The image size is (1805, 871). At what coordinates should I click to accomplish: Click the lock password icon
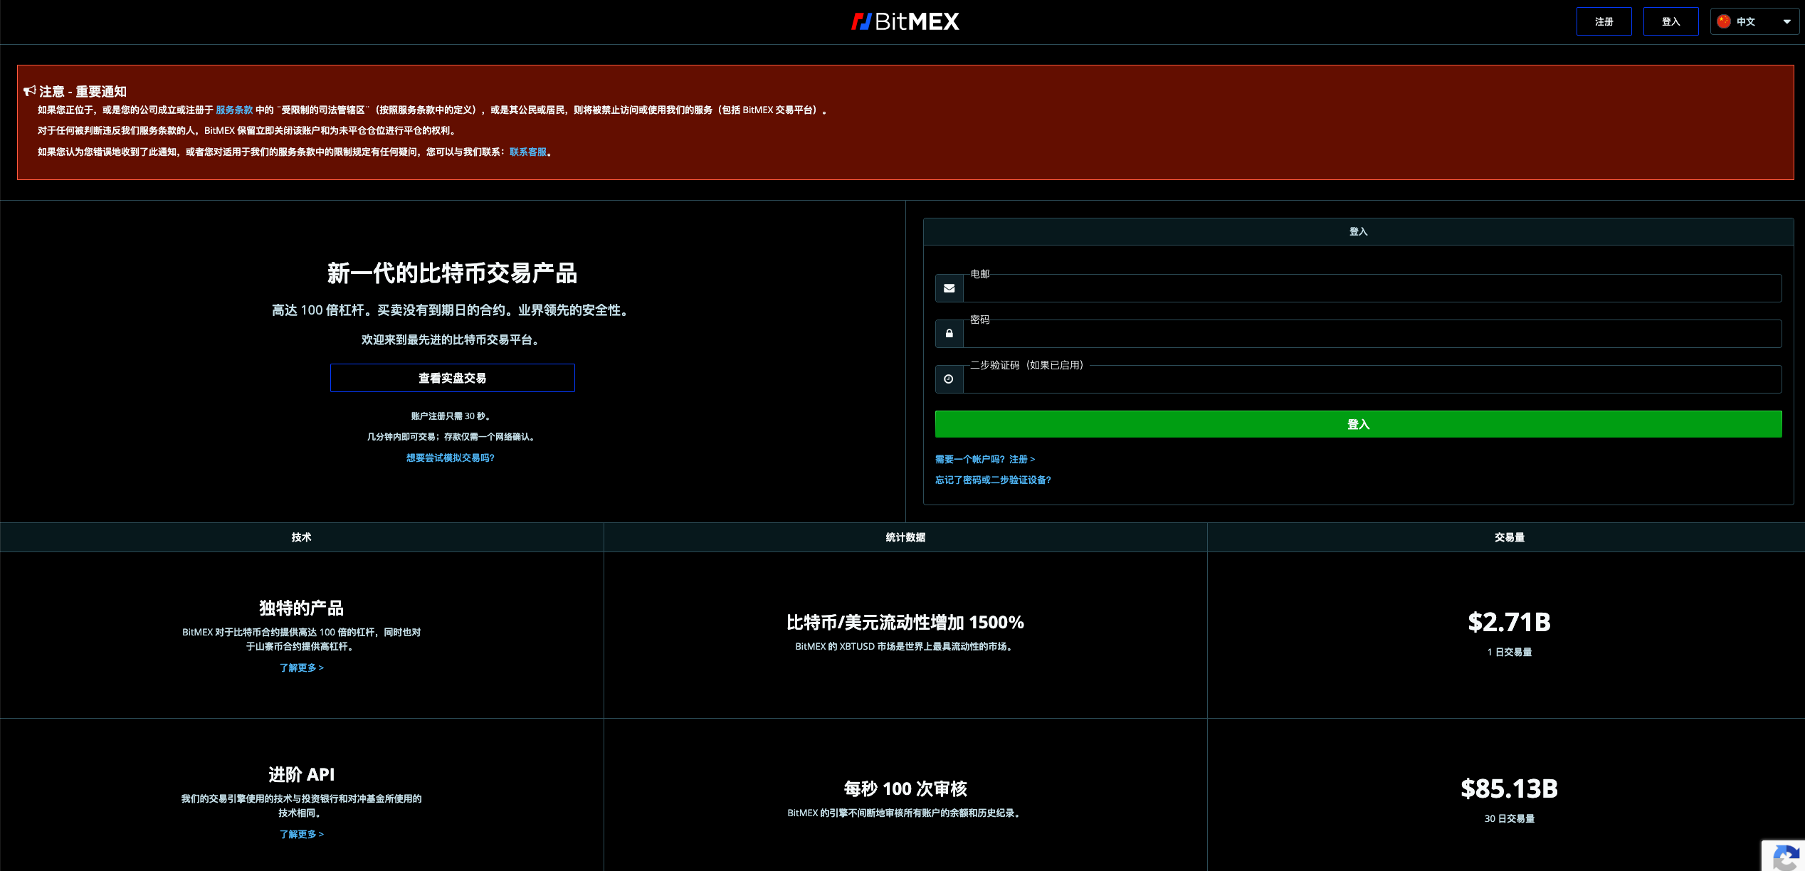tap(949, 334)
